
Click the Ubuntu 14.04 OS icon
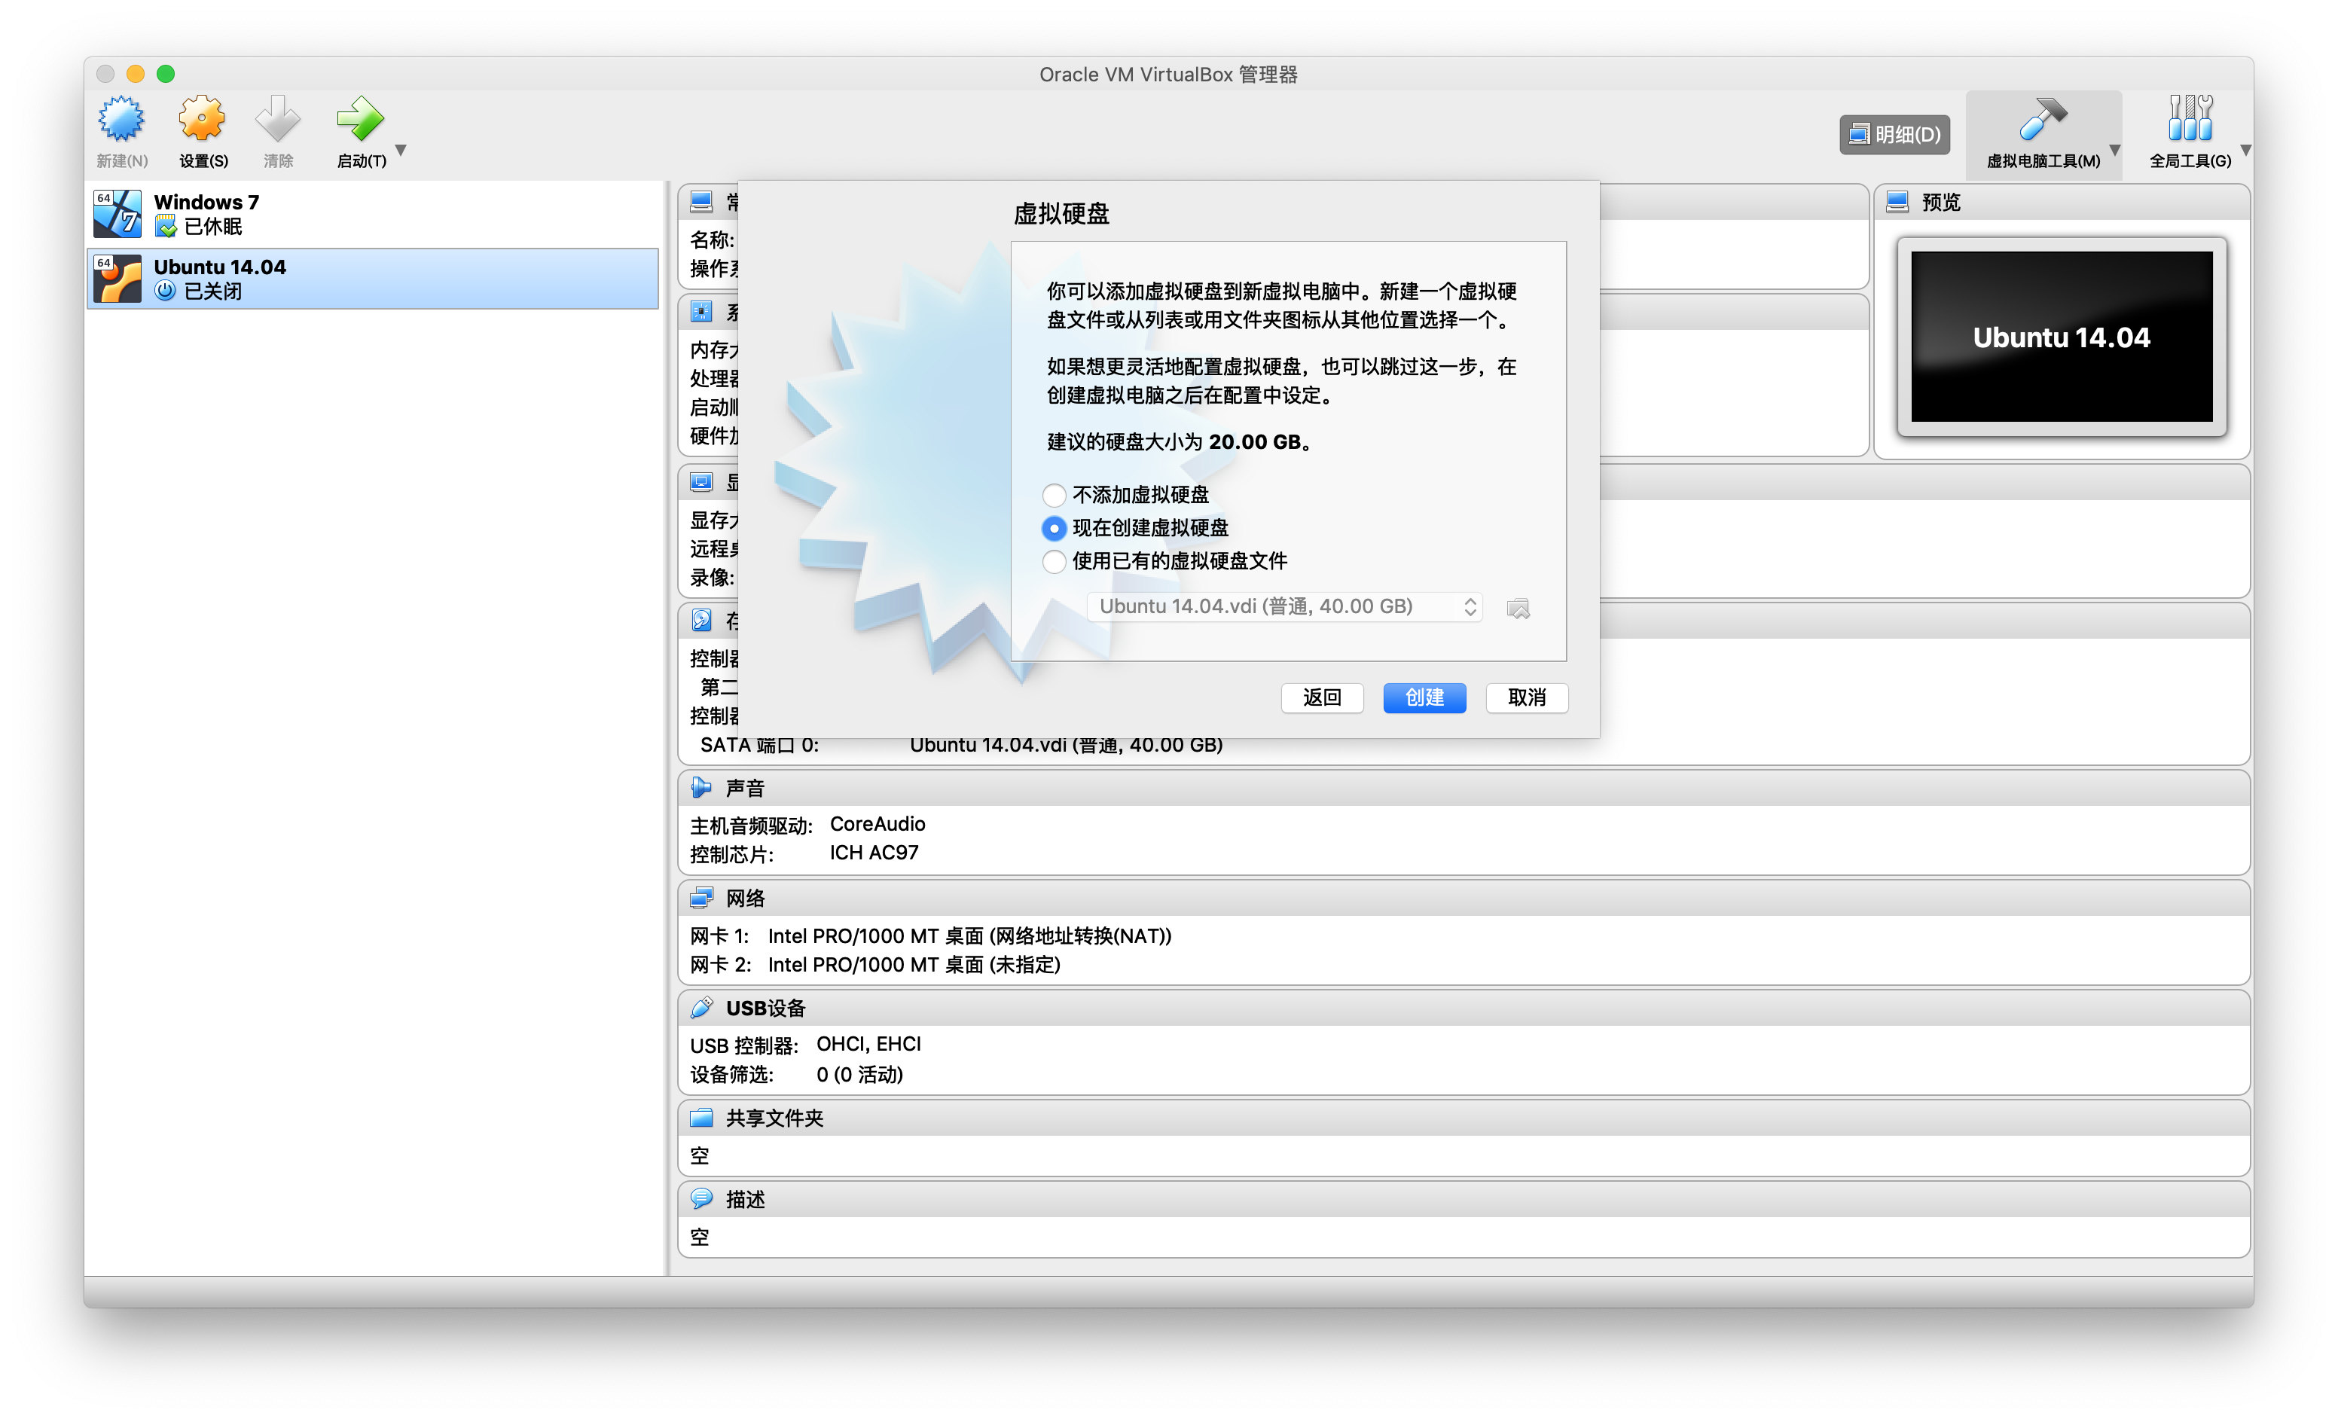(118, 279)
